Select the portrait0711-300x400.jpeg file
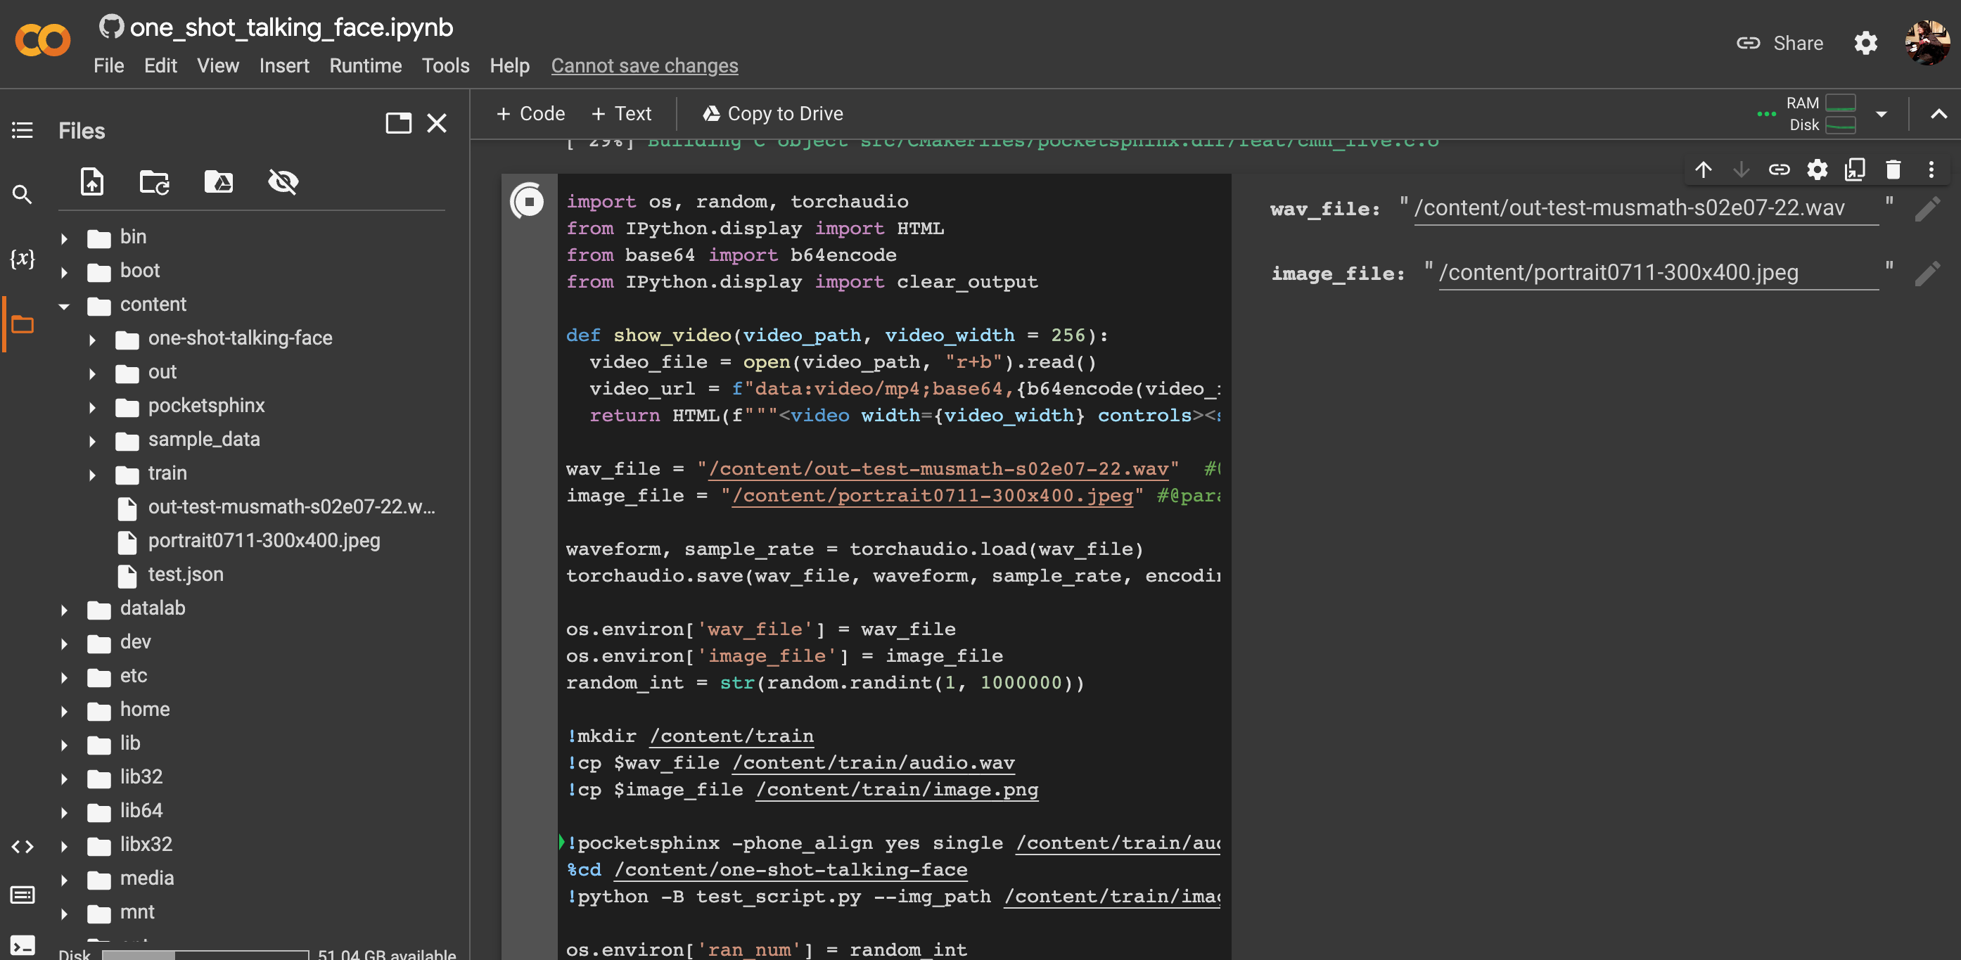This screenshot has height=960, width=1961. [x=263, y=541]
